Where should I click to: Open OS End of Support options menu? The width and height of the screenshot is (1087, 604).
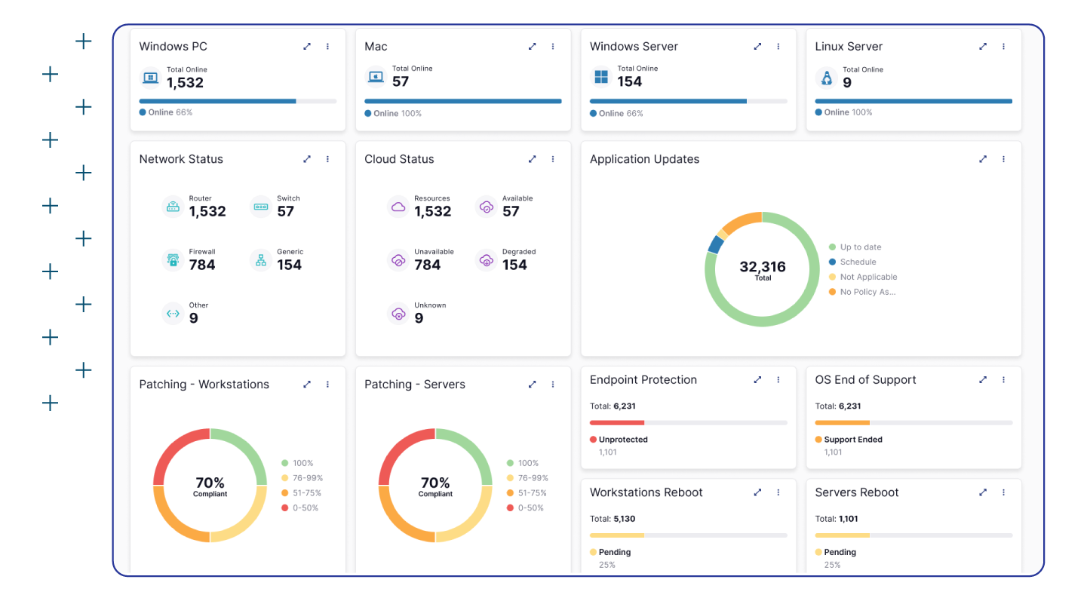pyautogui.click(x=1003, y=380)
